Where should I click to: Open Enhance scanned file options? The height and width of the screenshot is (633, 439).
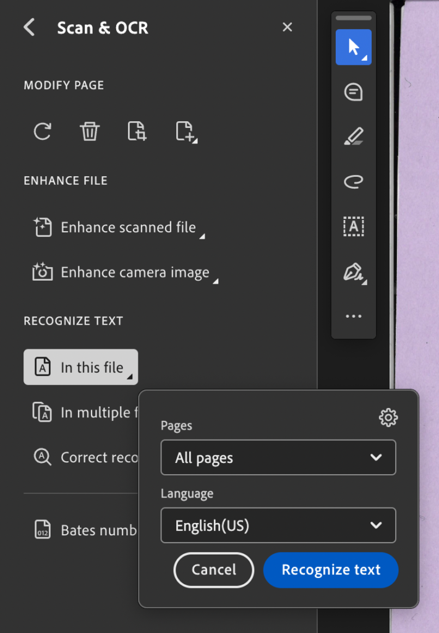click(119, 227)
